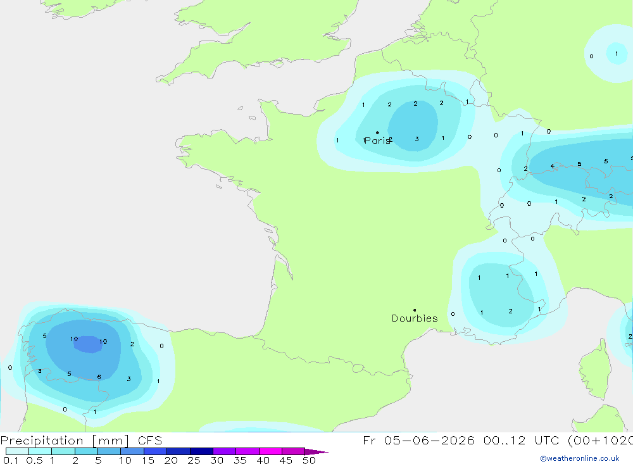This screenshot has width=633, height=464.
Task: Select the black dot marking Paris
Action: (x=377, y=132)
